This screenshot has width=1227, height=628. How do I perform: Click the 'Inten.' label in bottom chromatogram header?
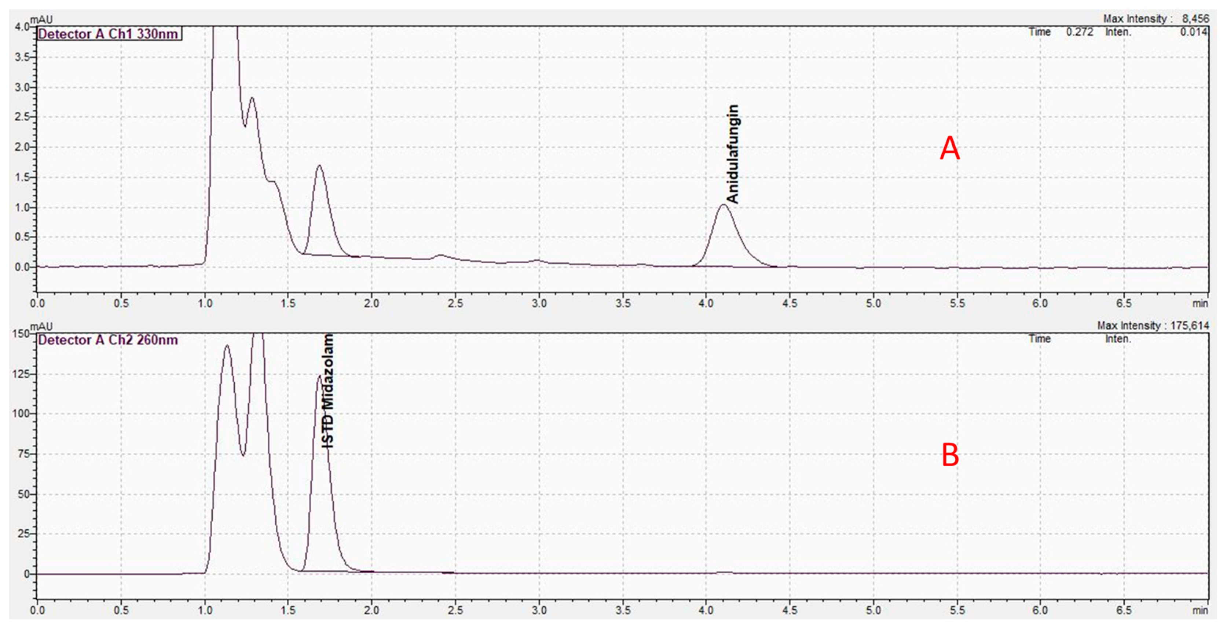pyautogui.click(x=1118, y=339)
